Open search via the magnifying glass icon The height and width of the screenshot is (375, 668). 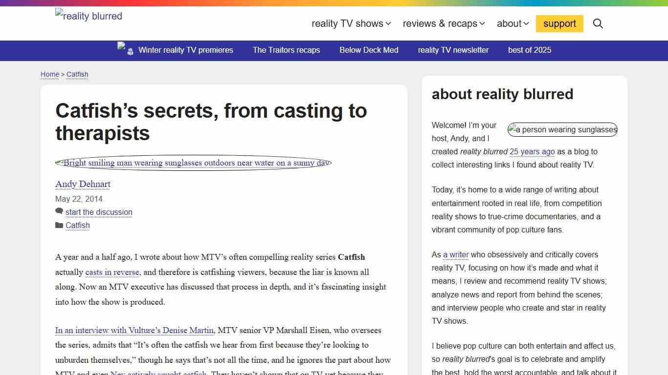[x=598, y=23]
